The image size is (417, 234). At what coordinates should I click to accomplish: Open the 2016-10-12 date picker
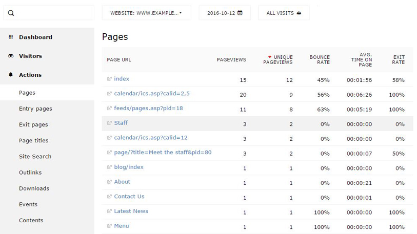coord(225,13)
